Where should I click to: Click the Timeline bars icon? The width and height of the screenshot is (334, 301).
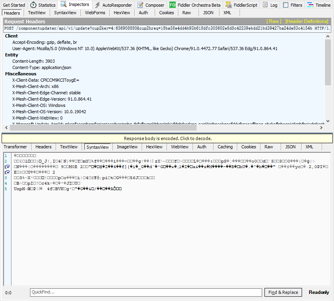pos(310,5)
